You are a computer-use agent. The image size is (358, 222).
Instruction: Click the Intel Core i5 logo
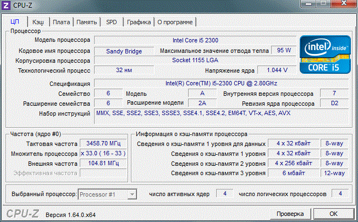pyautogui.click(x=327, y=55)
